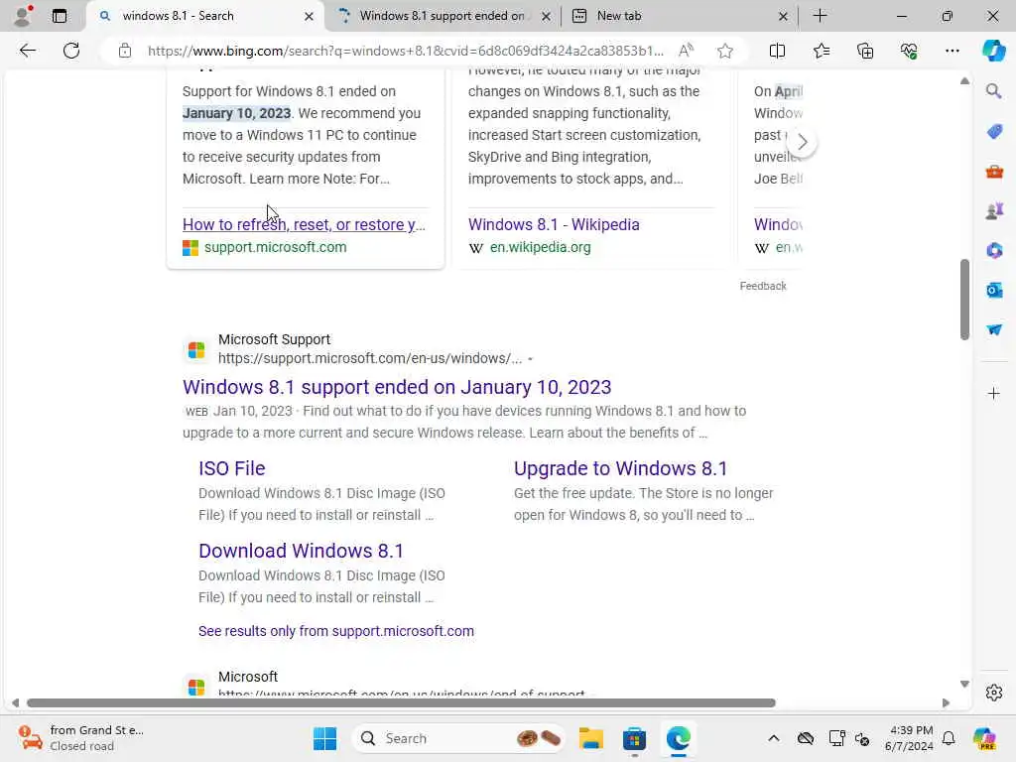Open a new browser tab with plus

tap(820, 16)
